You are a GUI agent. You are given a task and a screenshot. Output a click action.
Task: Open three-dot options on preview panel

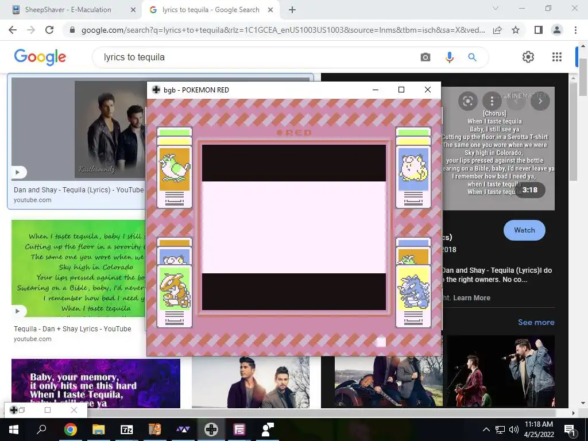(492, 101)
